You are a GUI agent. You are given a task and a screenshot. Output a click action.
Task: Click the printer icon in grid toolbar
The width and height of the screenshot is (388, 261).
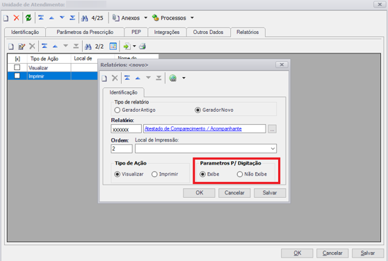(x=143, y=47)
